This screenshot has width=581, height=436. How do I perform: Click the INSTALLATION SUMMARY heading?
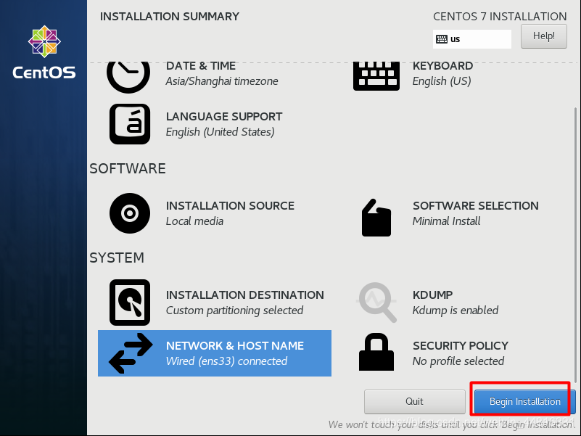coord(170,17)
